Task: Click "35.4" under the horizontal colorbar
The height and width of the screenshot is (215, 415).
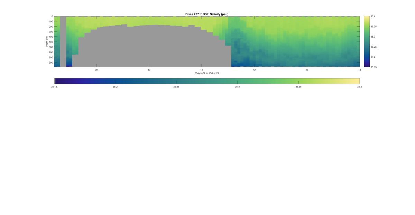Action: [x=360, y=87]
